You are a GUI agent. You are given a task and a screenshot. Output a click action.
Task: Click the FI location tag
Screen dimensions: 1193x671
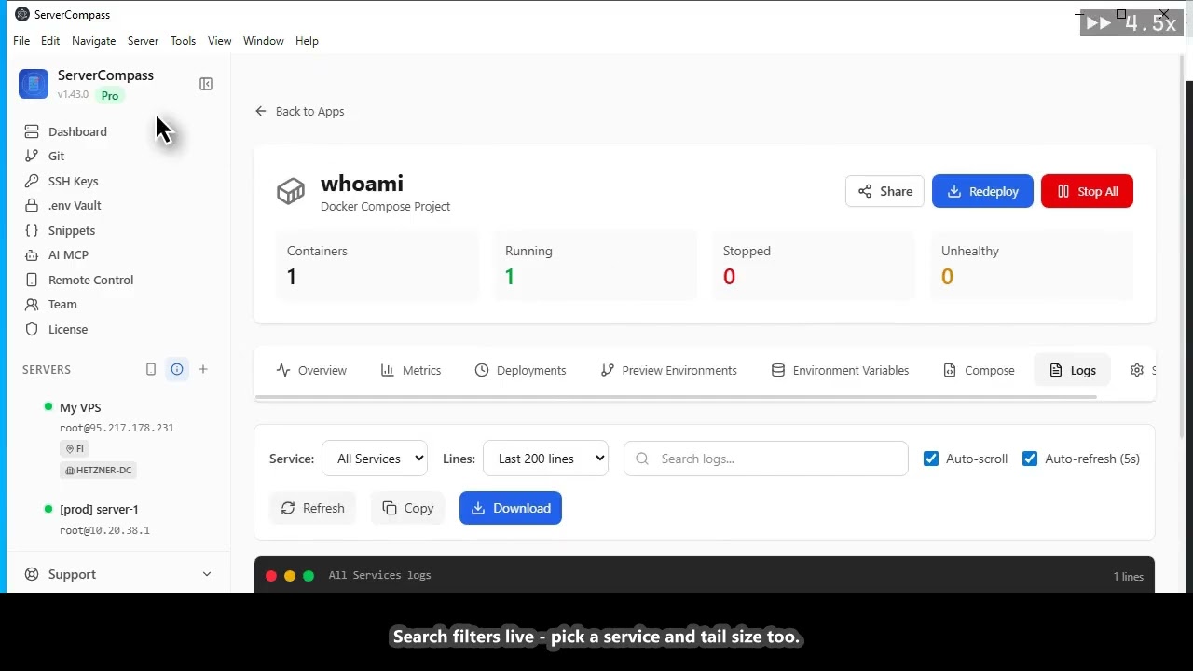[x=75, y=448]
